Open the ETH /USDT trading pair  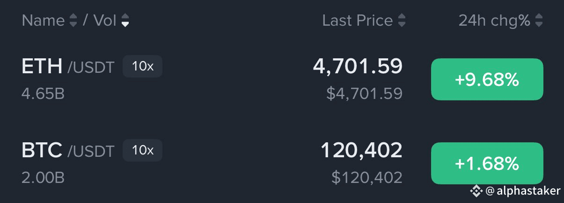(68, 67)
